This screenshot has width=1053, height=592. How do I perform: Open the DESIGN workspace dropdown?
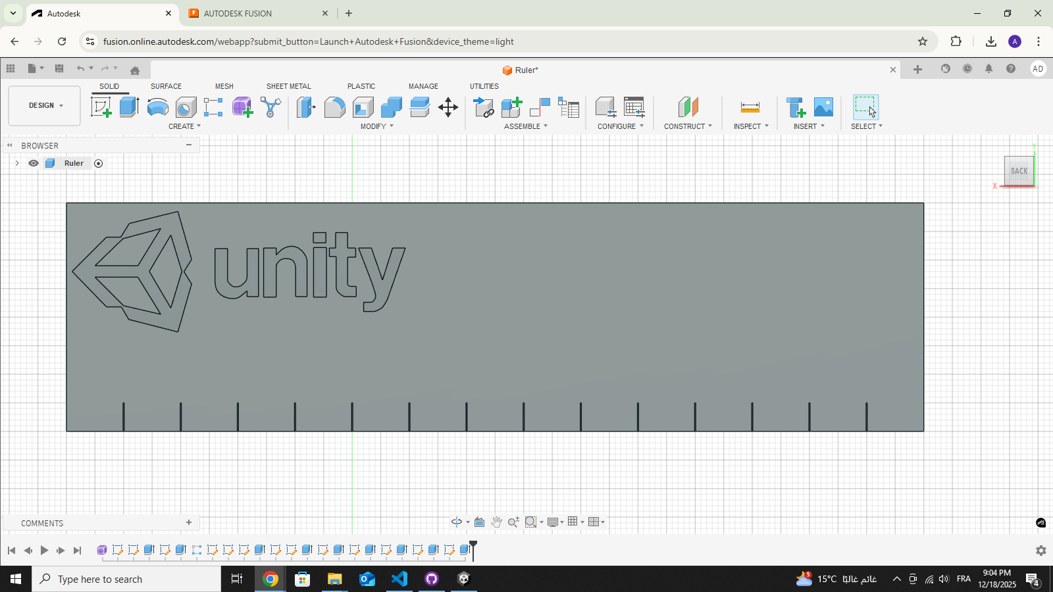coord(45,105)
